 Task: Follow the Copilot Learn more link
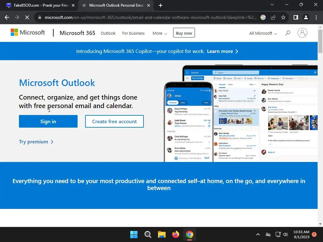pos(222,51)
